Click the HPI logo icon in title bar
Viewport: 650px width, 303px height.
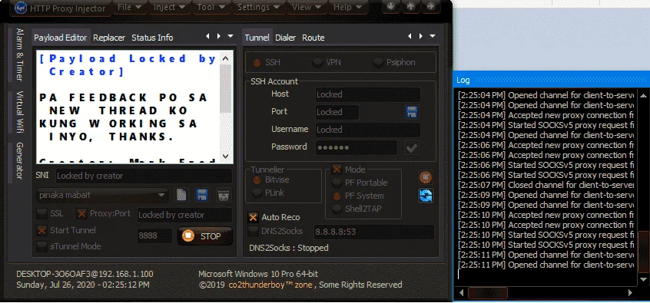20,8
